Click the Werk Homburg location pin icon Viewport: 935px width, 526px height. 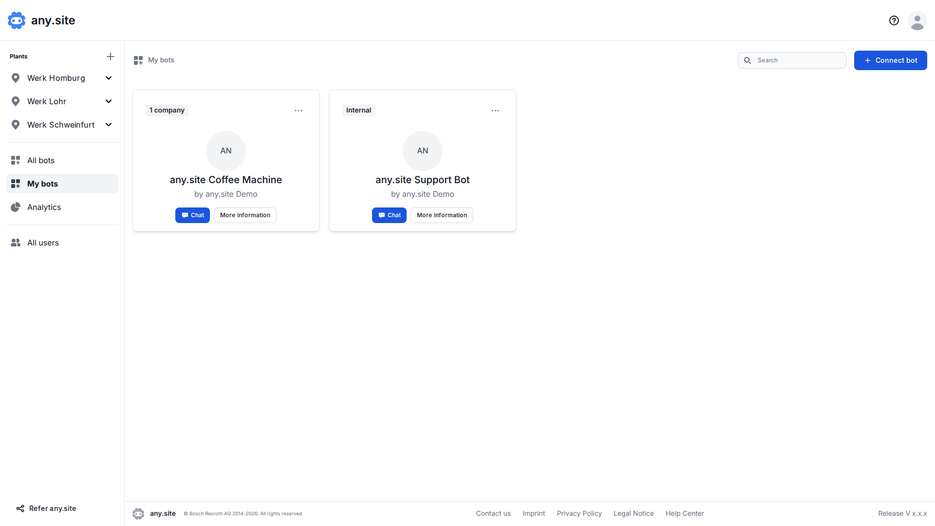click(x=16, y=78)
